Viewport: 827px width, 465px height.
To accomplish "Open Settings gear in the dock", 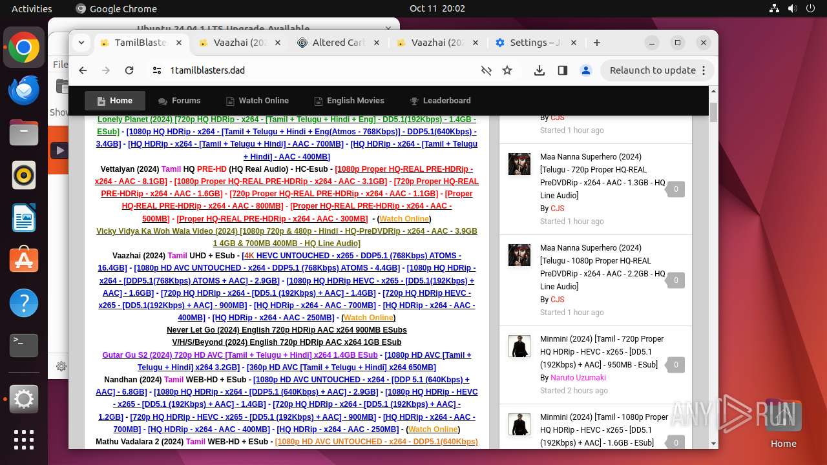I will pos(24,399).
